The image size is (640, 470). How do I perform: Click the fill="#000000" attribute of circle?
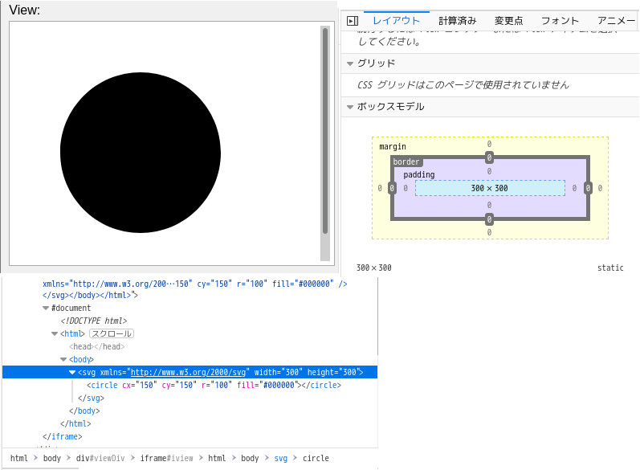point(267,385)
